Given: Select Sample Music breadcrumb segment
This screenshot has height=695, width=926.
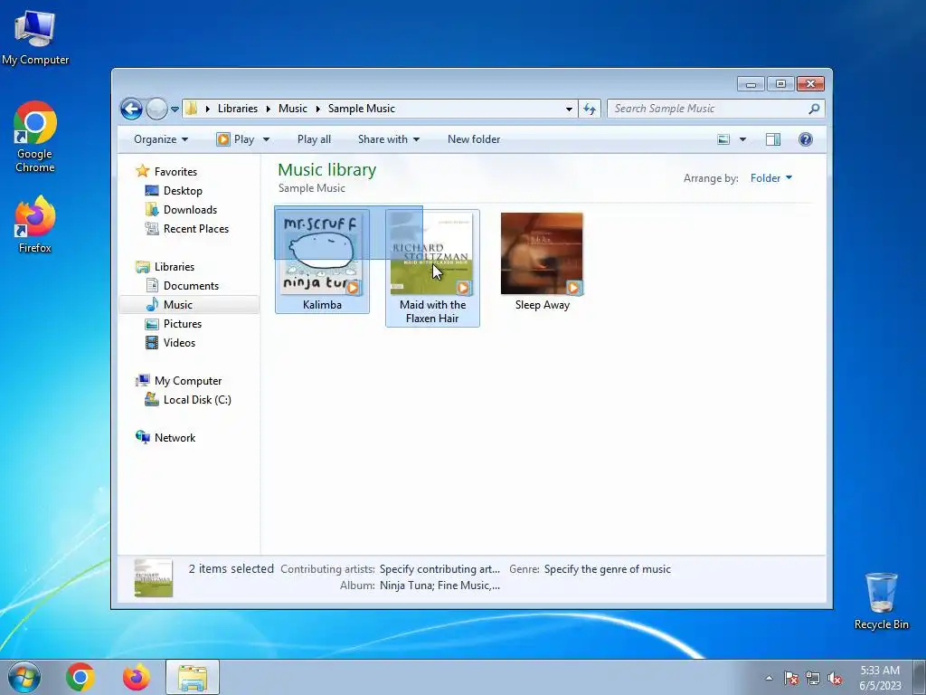Looking at the screenshot, I should [x=362, y=109].
